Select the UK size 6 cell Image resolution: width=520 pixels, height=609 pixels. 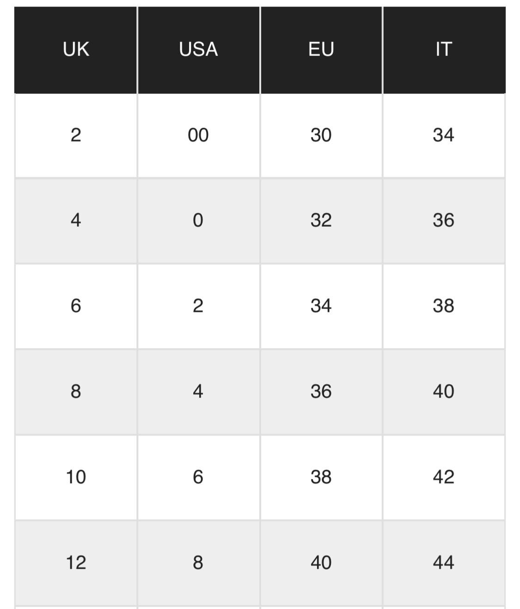tap(76, 306)
